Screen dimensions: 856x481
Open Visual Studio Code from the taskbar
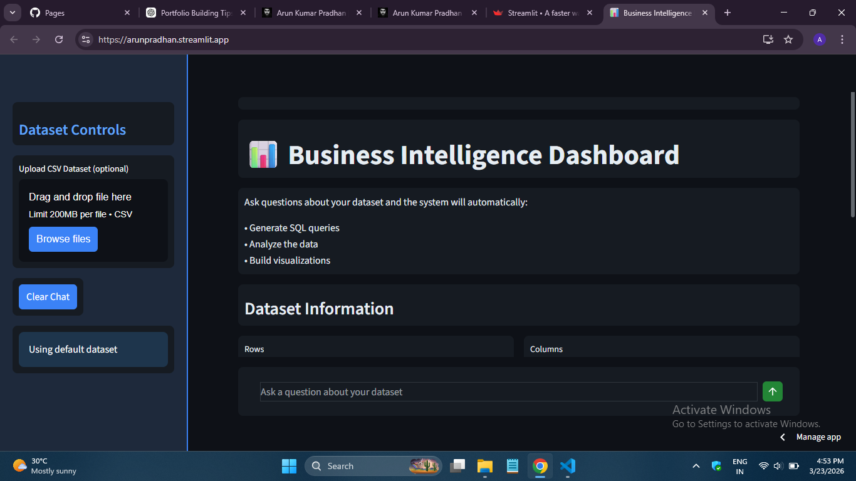point(568,466)
